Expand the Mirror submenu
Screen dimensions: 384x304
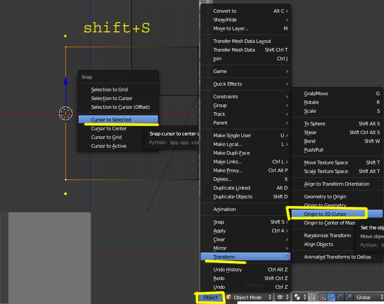click(246, 248)
